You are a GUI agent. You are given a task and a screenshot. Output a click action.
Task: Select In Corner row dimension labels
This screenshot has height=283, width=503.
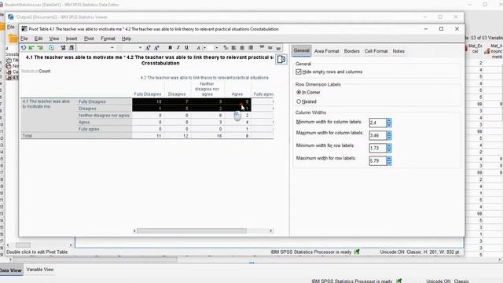(299, 93)
